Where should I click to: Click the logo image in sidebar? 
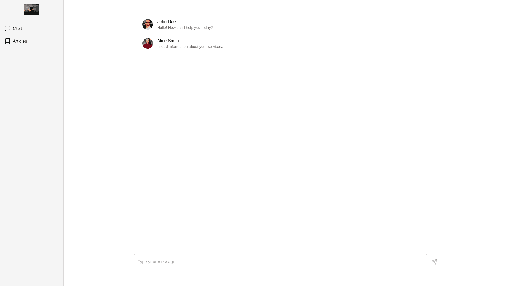32,10
